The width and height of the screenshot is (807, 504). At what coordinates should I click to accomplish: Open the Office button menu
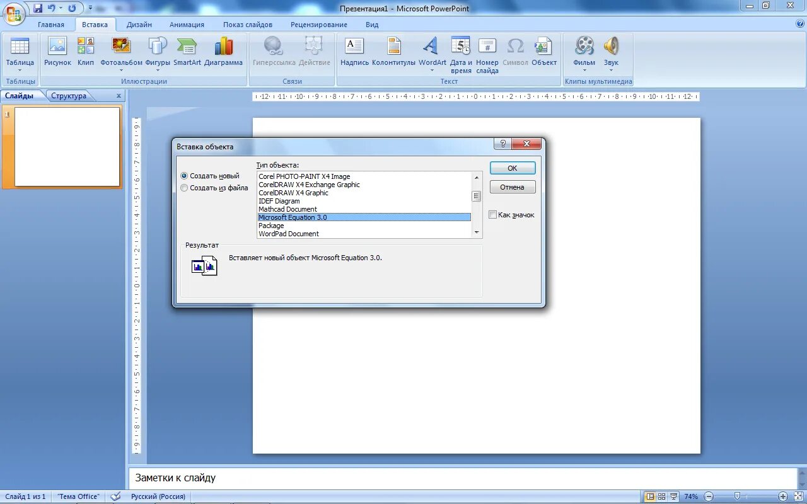14,13
